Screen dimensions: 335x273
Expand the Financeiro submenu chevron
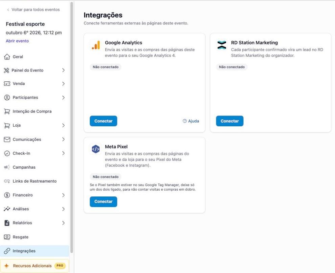(x=63, y=195)
